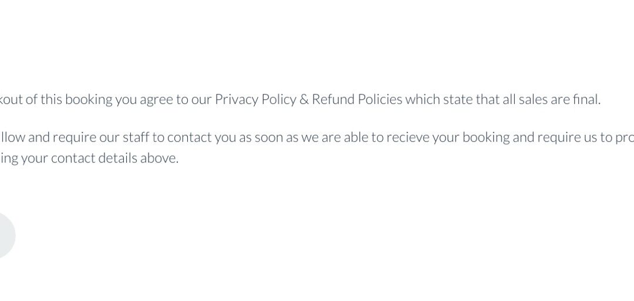This screenshot has width=634, height=301.
Task: Open the Refund Policies text link
Action: pos(357,99)
